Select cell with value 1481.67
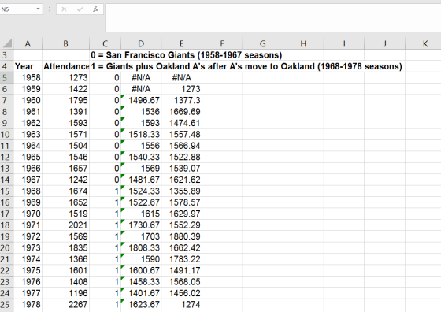The height and width of the screenshot is (312, 441). (141, 180)
